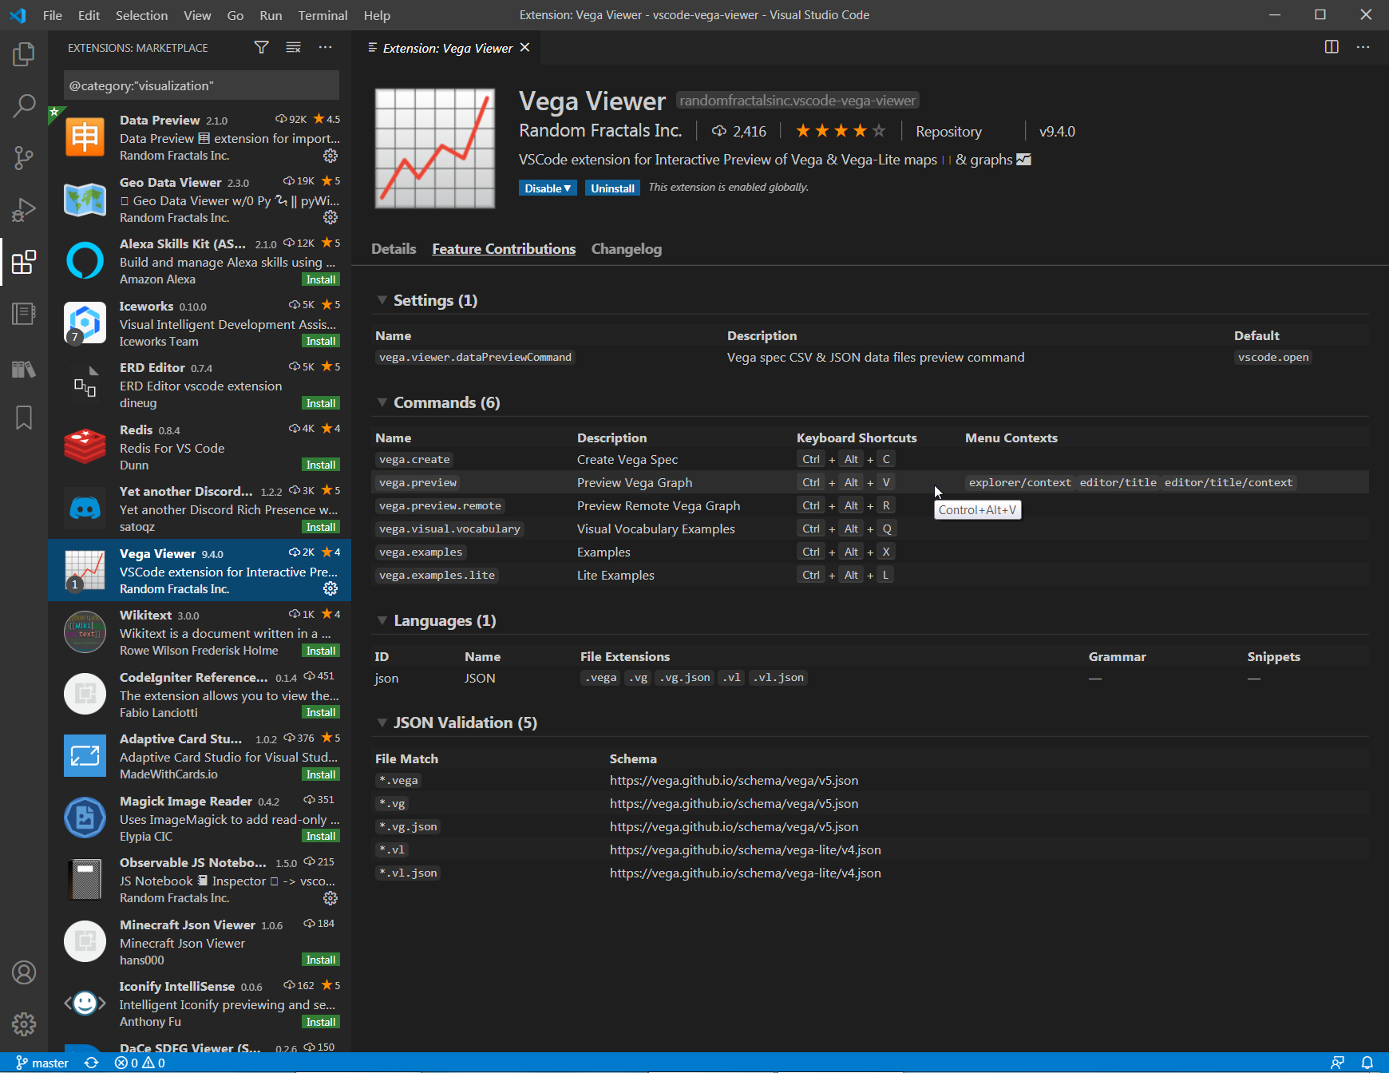Select Geo Data Viewer extension in list
Screen dimensions: 1389x1073
tap(200, 200)
